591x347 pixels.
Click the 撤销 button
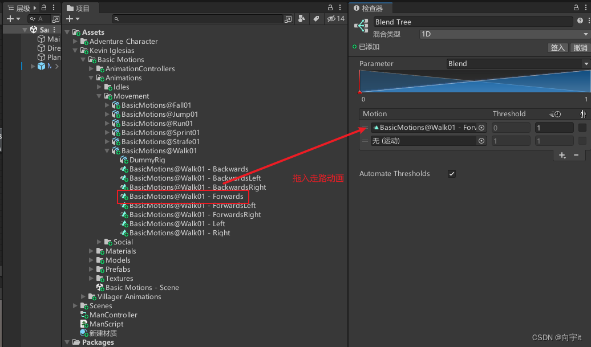[580, 48]
